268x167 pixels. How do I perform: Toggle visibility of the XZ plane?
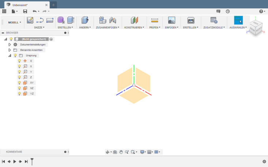point(19,88)
